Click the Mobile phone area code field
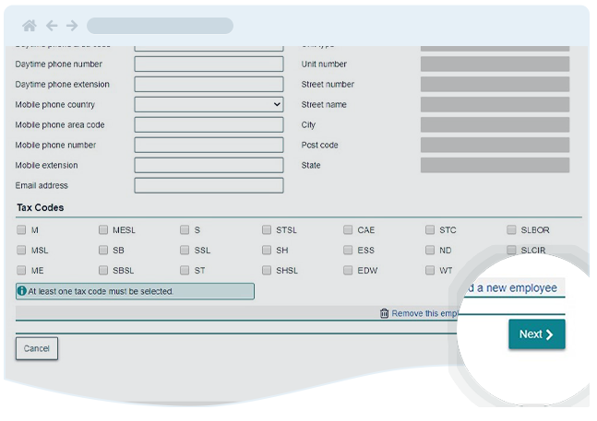 point(209,125)
